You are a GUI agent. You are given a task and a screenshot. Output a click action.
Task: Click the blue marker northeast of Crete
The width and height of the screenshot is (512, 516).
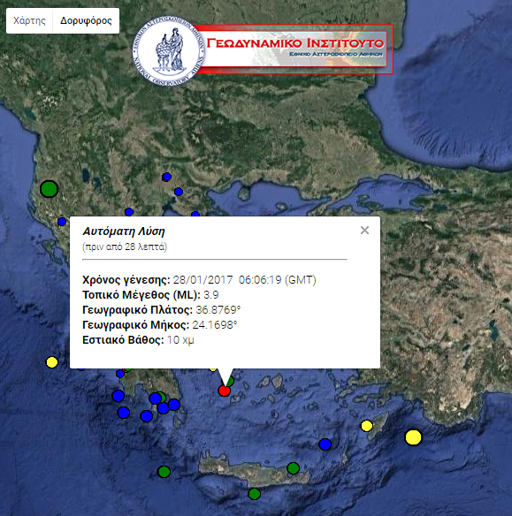tap(325, 444)
